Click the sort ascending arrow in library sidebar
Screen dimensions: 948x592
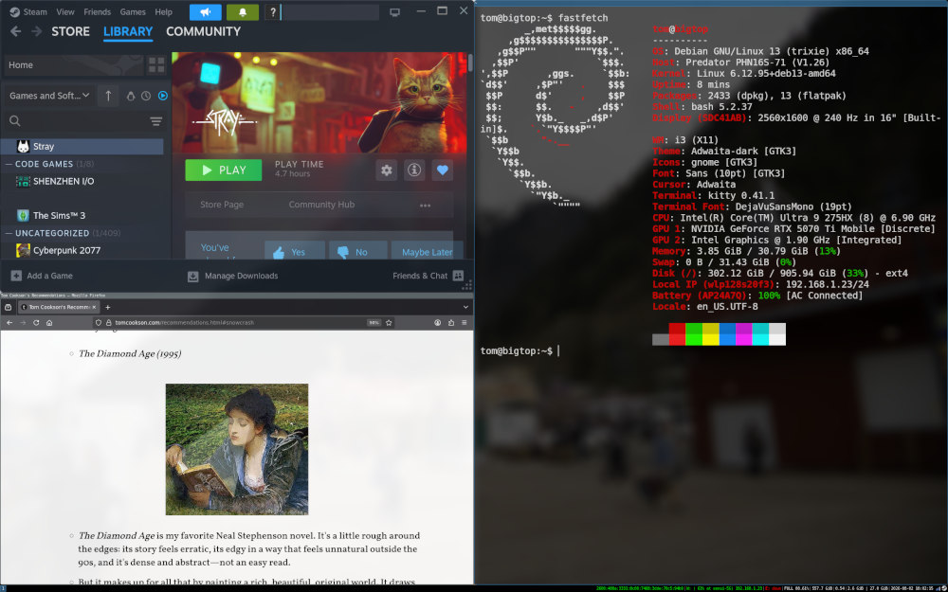click(108, 96)
